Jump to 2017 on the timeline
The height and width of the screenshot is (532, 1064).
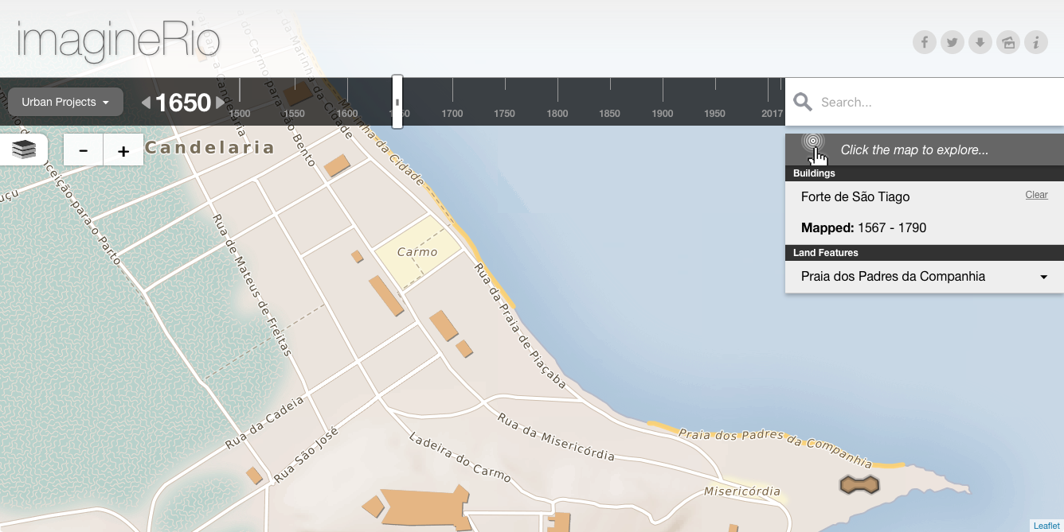click(772, 114)
